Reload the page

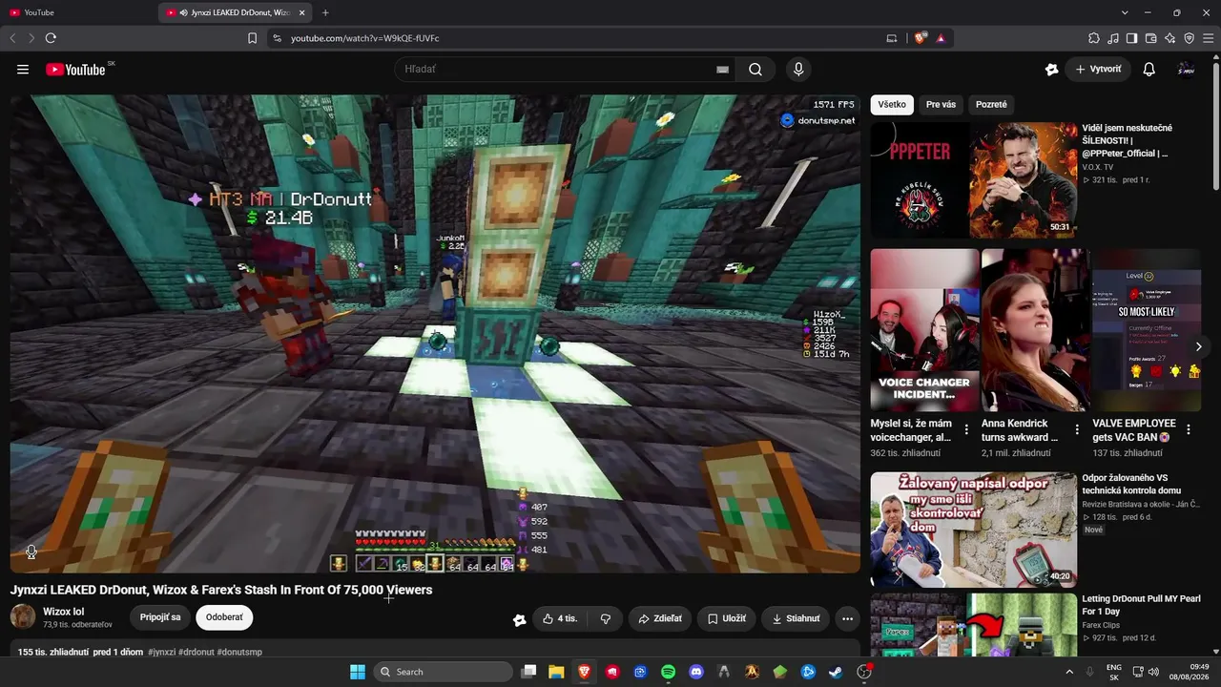(51, 38)
